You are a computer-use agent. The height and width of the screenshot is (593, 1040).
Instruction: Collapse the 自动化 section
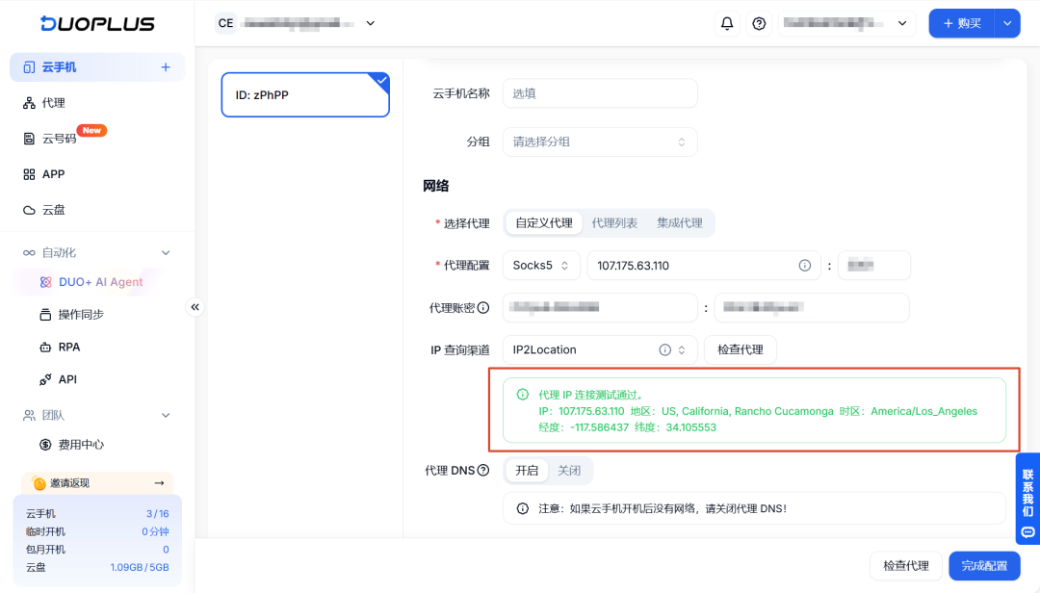(166, 253)
